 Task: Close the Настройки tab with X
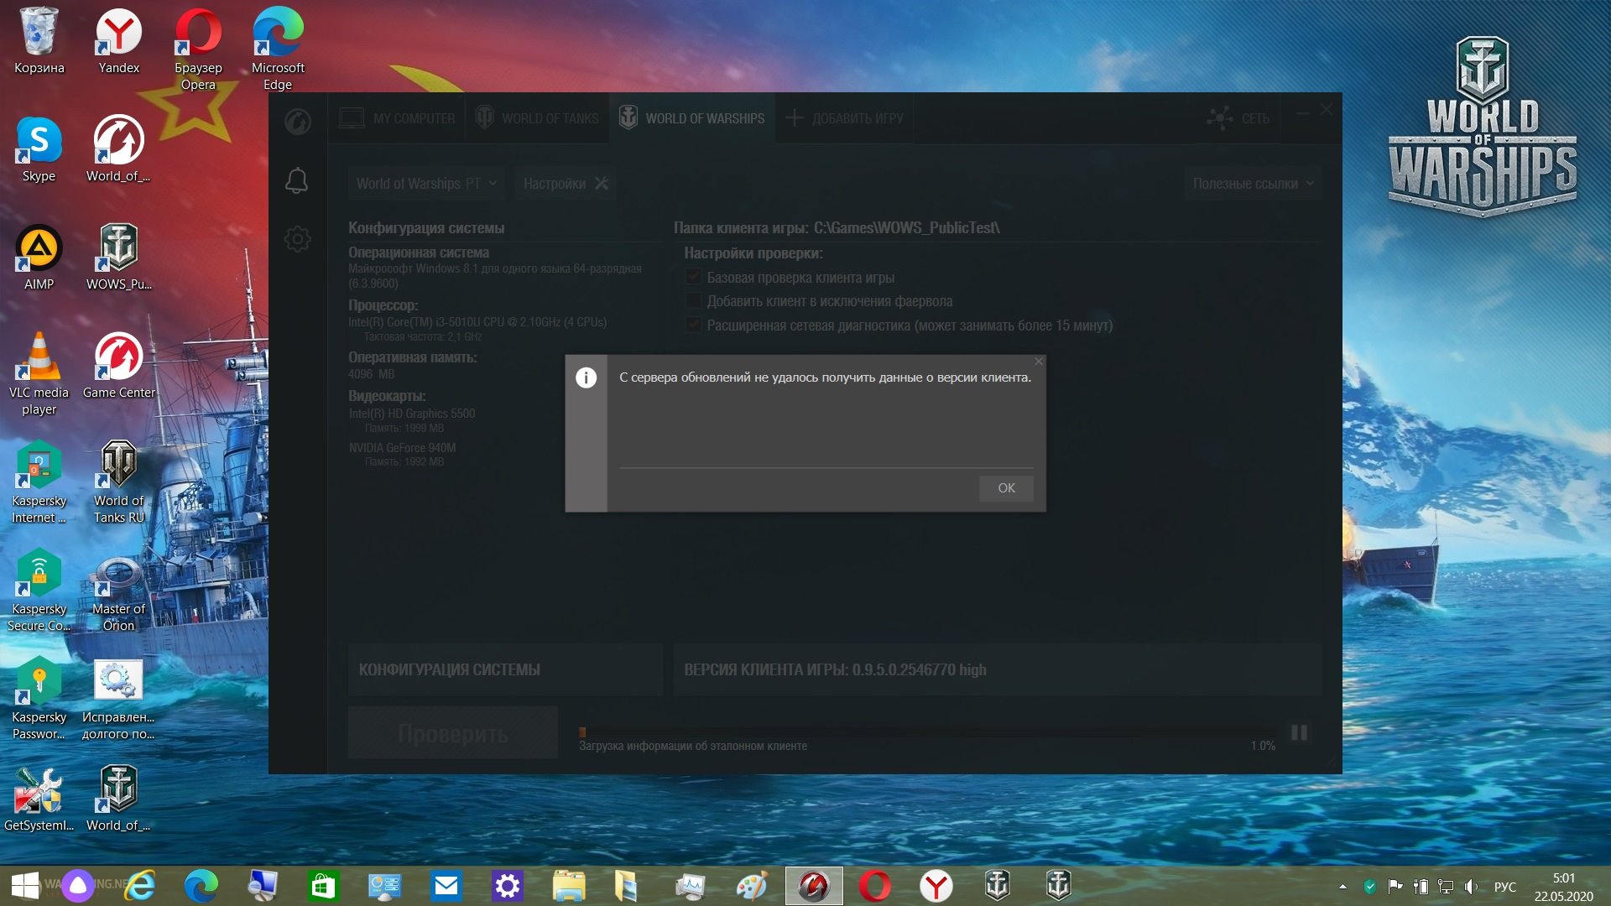[x=602, y=184]
